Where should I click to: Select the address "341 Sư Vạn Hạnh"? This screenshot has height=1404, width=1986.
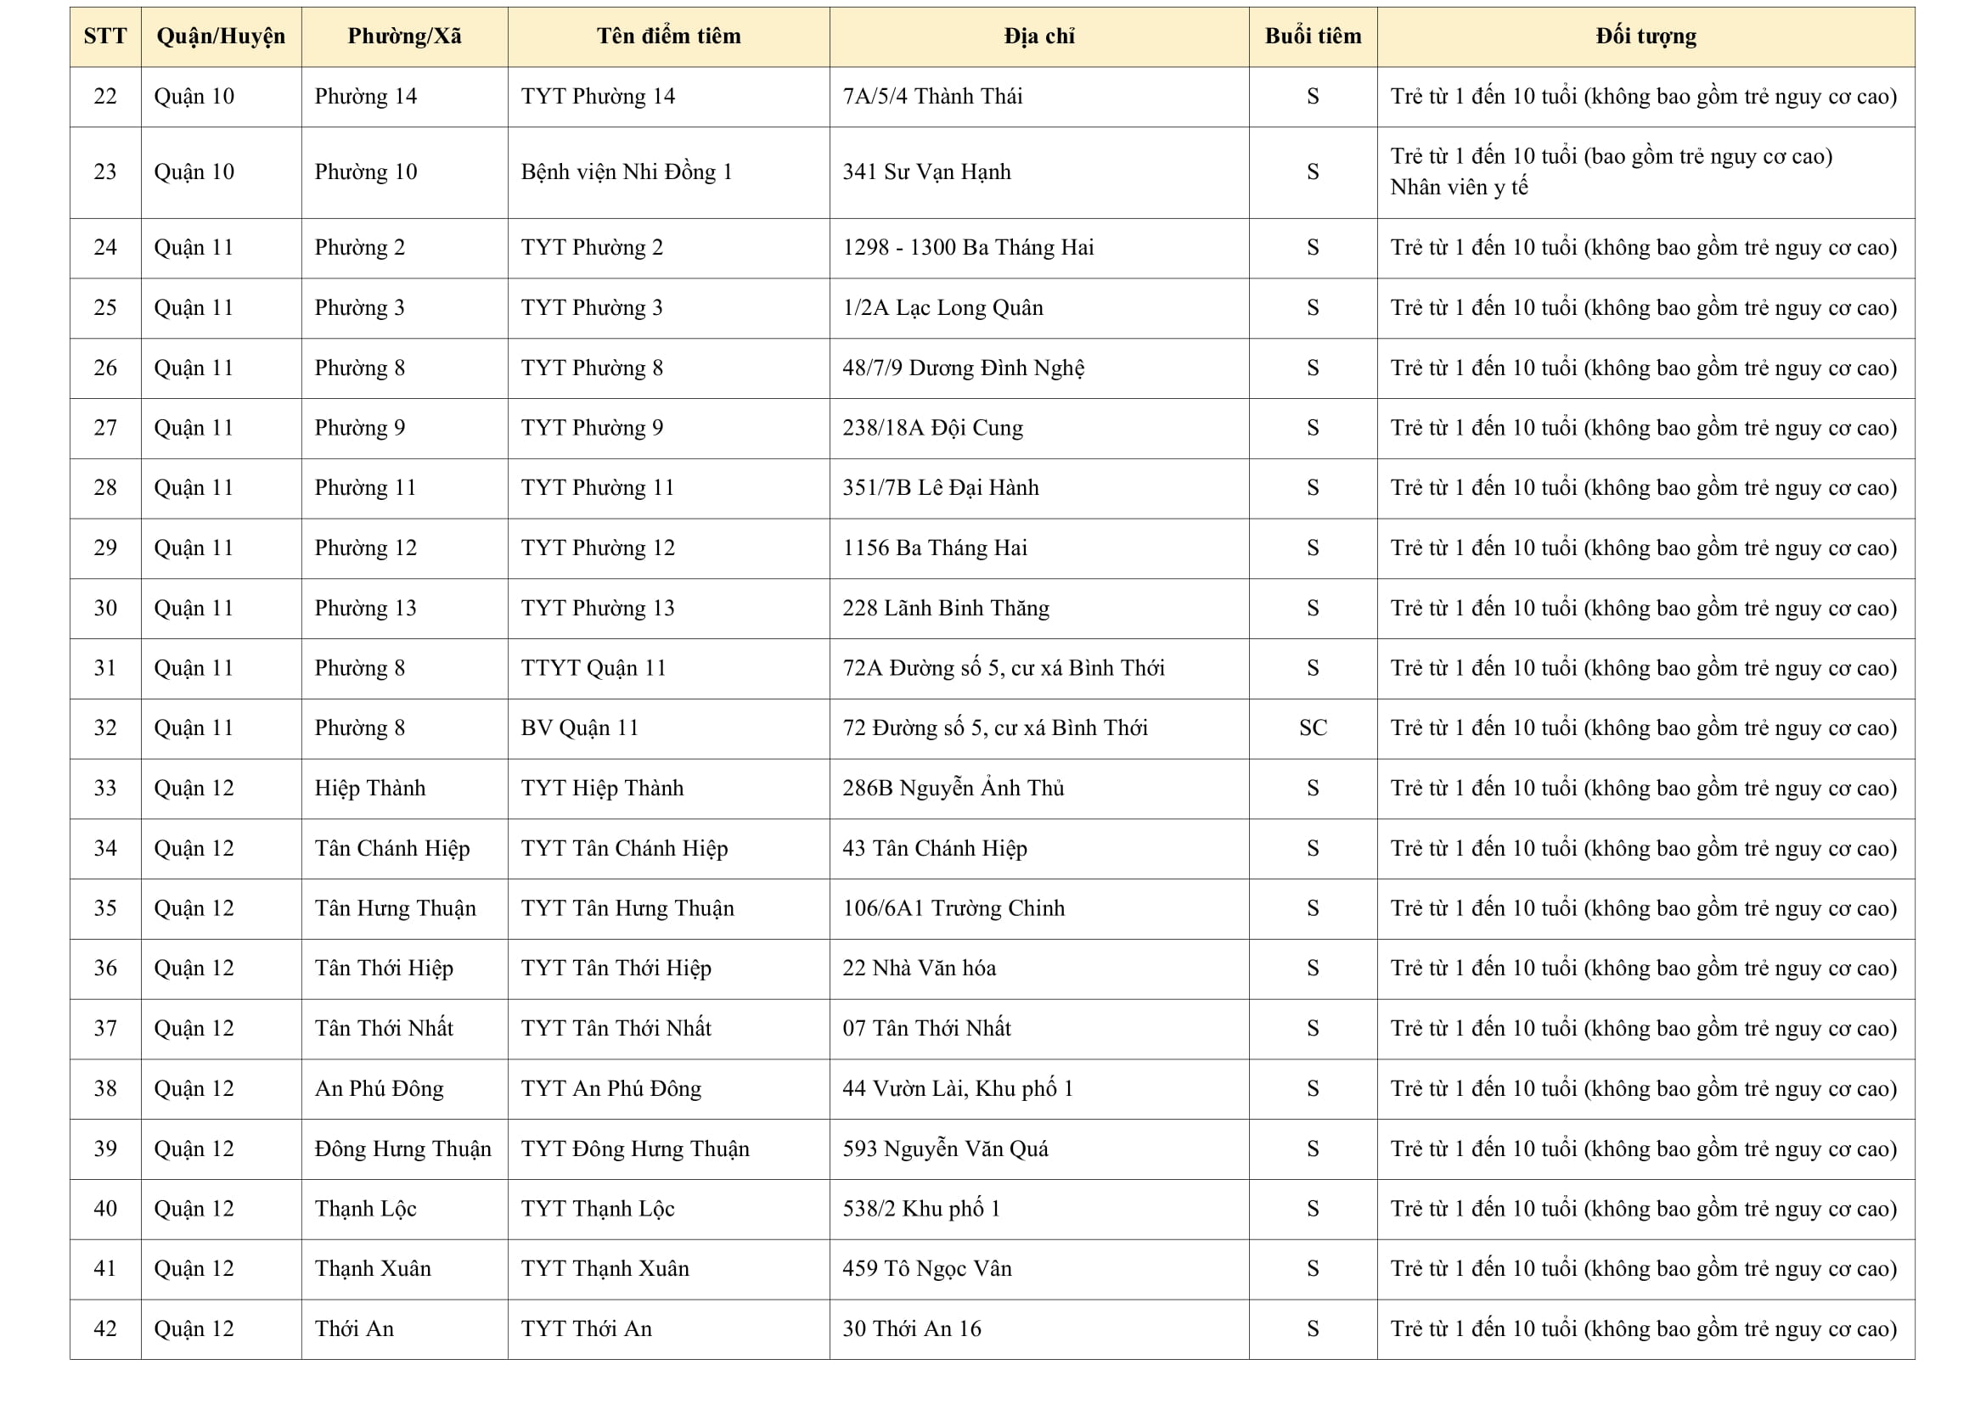click(x=926, y=172)
